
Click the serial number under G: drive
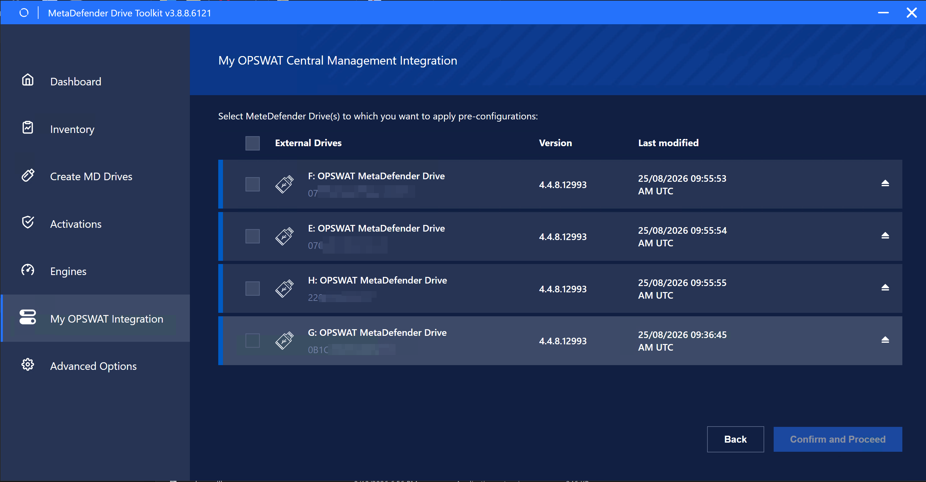click(x=352, y=349)
